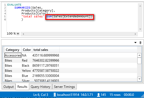Click the SUMMARIZE function in the editor
Image resolution: width=144 pixels, height=98 pixels.
[22, 7]
